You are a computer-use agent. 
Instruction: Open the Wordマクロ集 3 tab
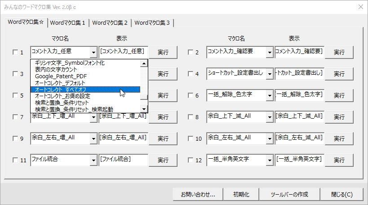tap(153, 22)
